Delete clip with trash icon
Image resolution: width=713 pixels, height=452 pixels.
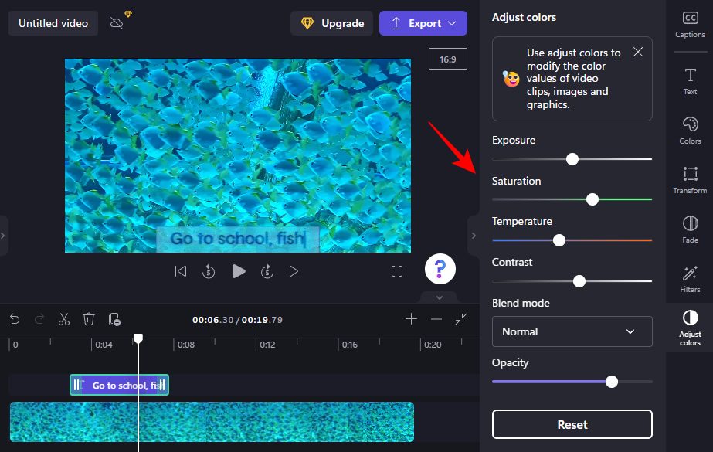tap(89, 319)
